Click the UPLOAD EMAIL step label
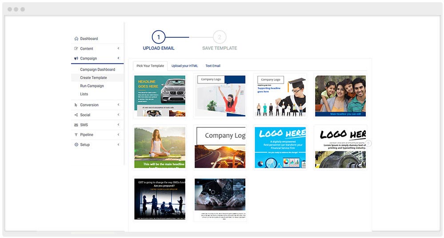The width and height of the screenshot is (444, 238). click(x=159, y=48)
